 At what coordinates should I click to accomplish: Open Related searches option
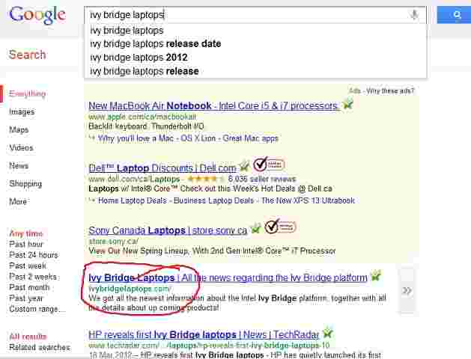tap(40, 347)
